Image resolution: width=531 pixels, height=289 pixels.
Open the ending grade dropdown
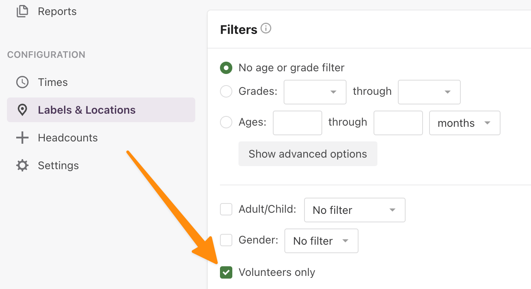429,92
